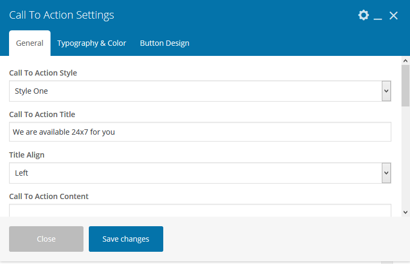The image size is (410, 264).
Task: Open the settings gear in the header
Action: 364,15
